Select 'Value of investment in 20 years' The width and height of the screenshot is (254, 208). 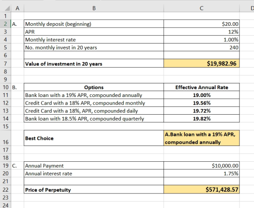(94, 63)
